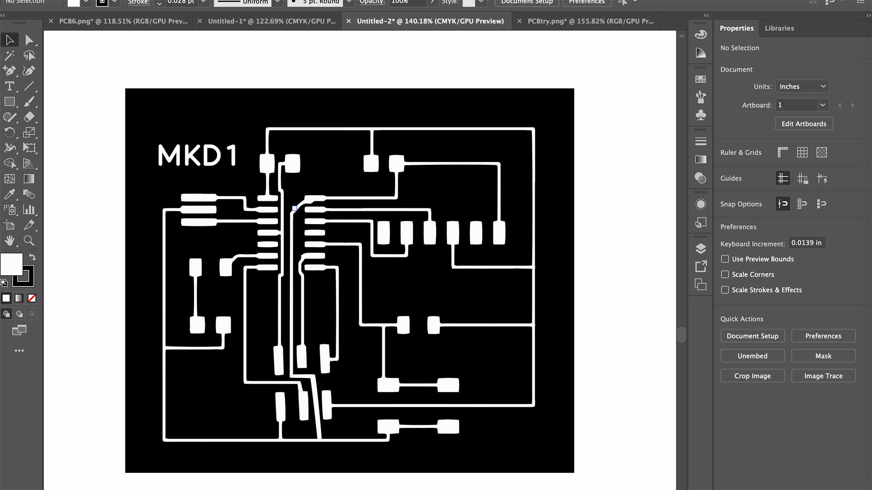Check the Scale Corners option
872x490 pixels.
click(725, 275)
